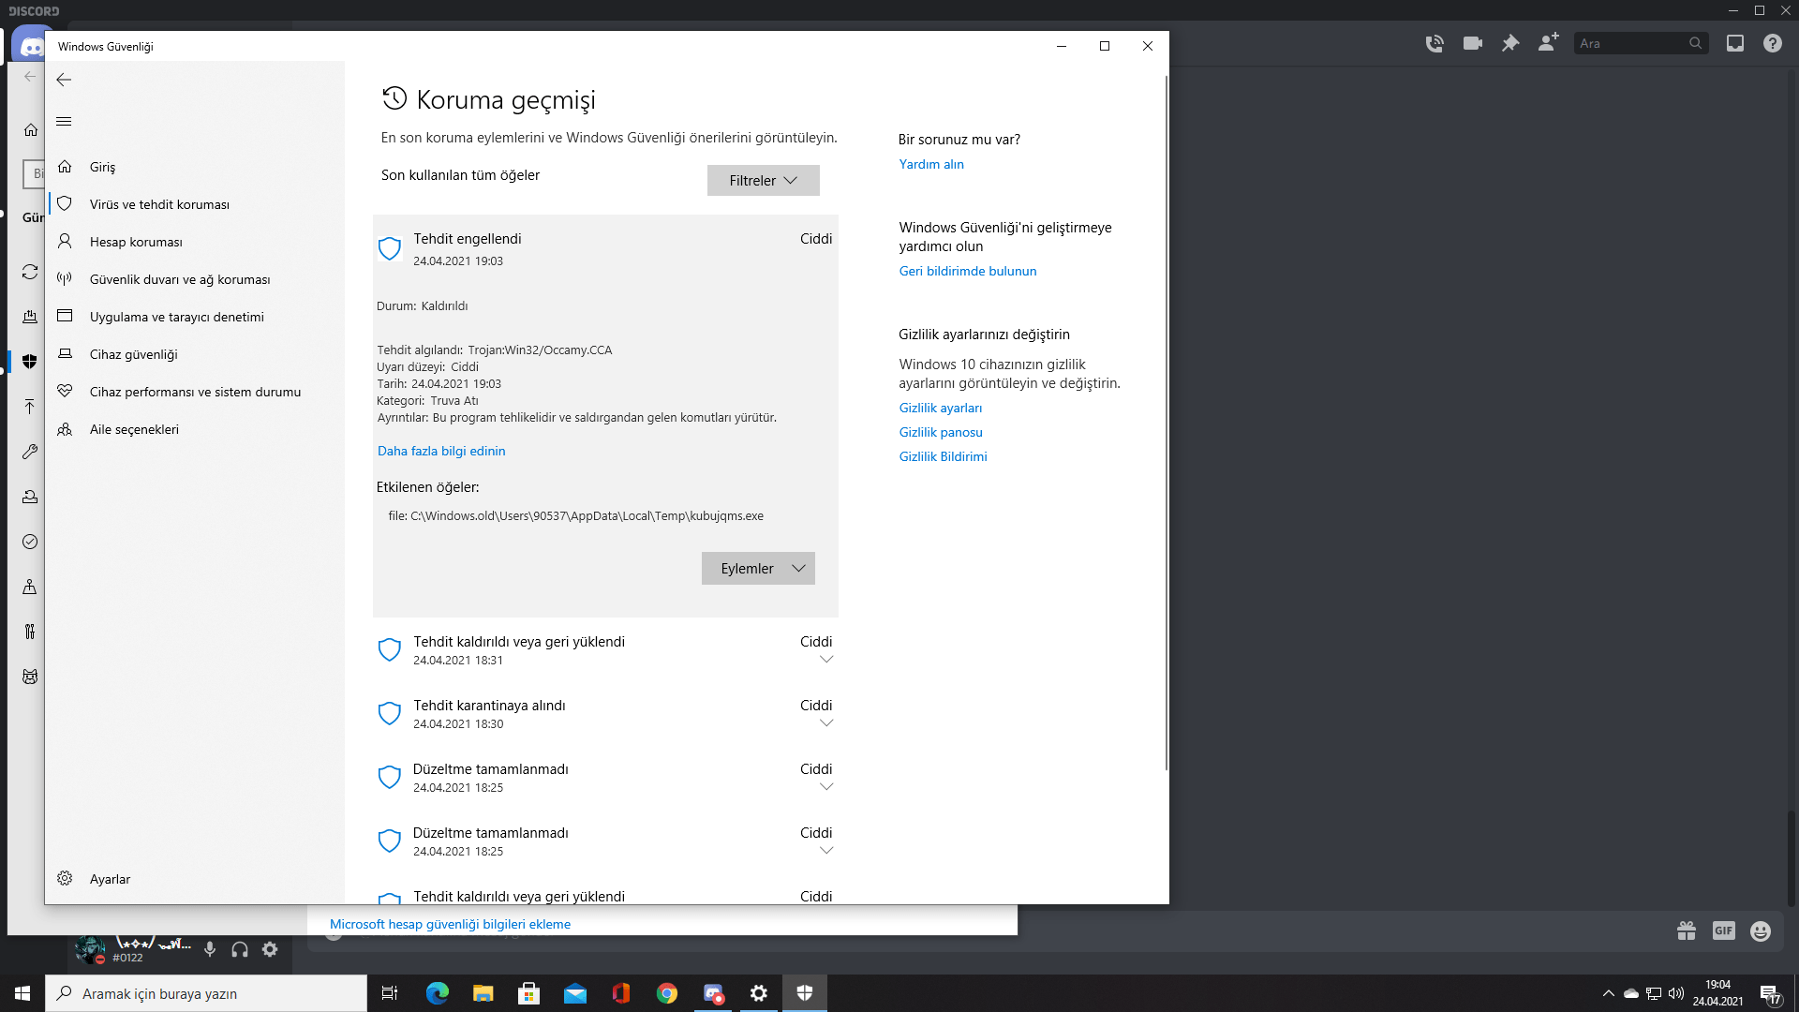Open the Discord GIF picker
Viewport: 1799px width, 1012px height.
1724,930
